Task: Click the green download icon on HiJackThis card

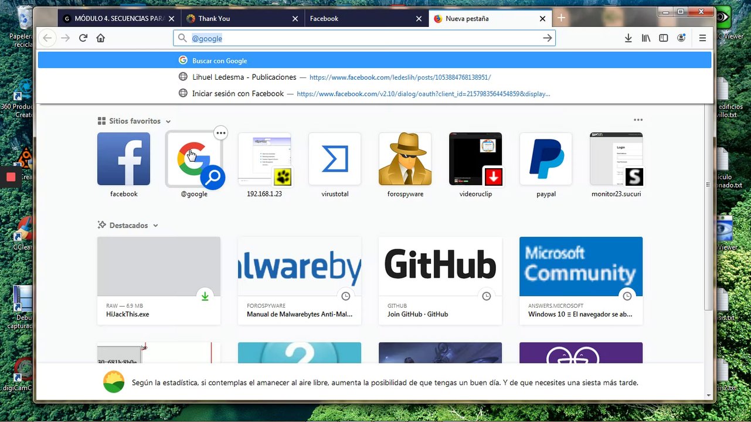Action: (x=205, y=296)
